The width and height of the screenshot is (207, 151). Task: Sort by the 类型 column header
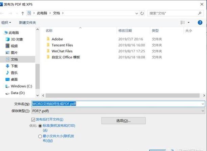(155, 31)
